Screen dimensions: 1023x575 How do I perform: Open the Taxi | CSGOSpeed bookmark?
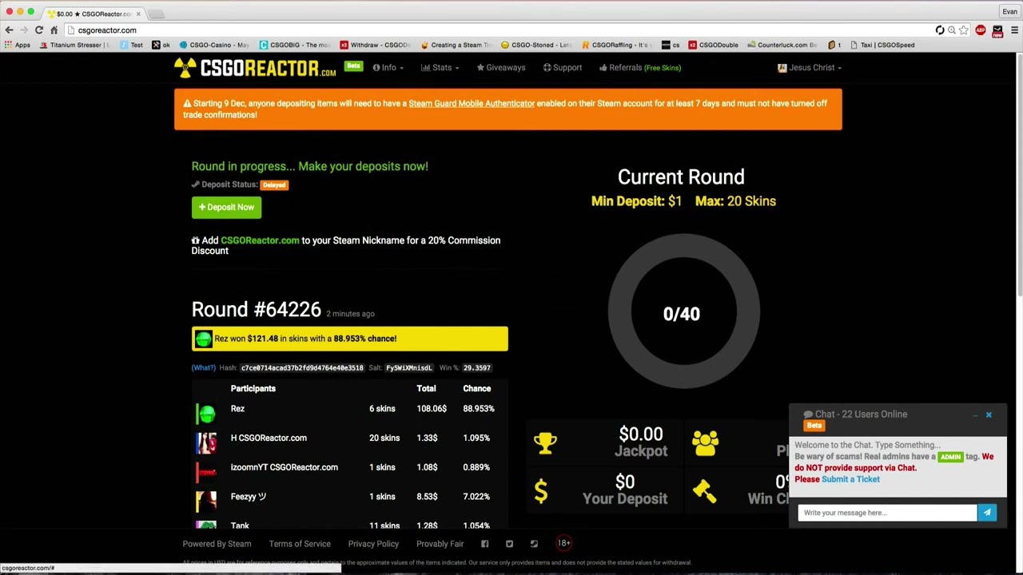(882, 45)
